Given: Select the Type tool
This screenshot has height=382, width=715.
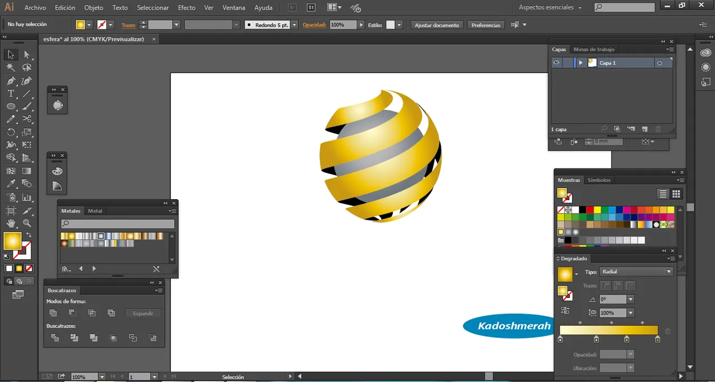Looking at the screenshot, I should click(11, 94).
